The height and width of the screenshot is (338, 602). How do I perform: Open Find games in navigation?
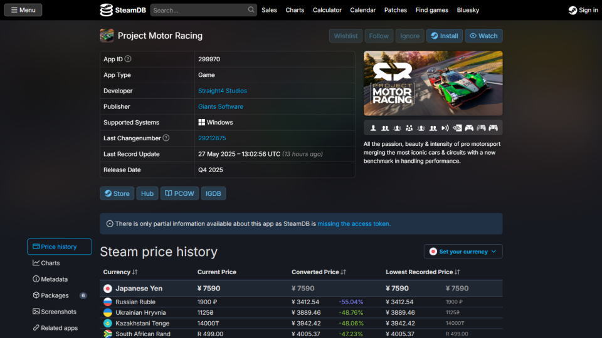click(432, 10)
